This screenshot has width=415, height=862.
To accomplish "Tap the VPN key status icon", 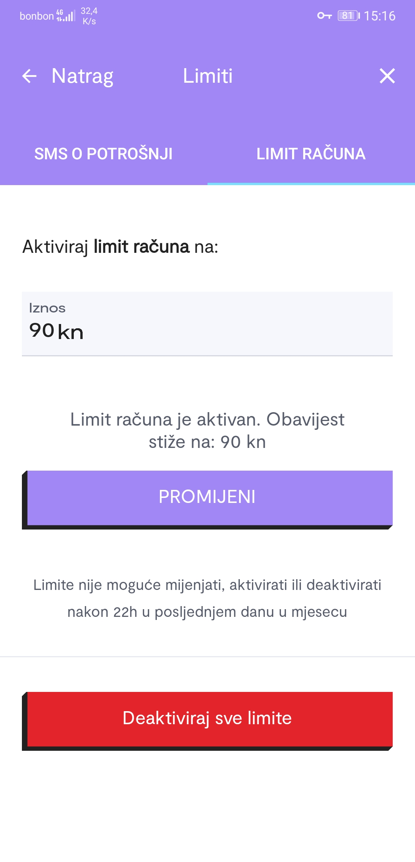I will (324, 16).
